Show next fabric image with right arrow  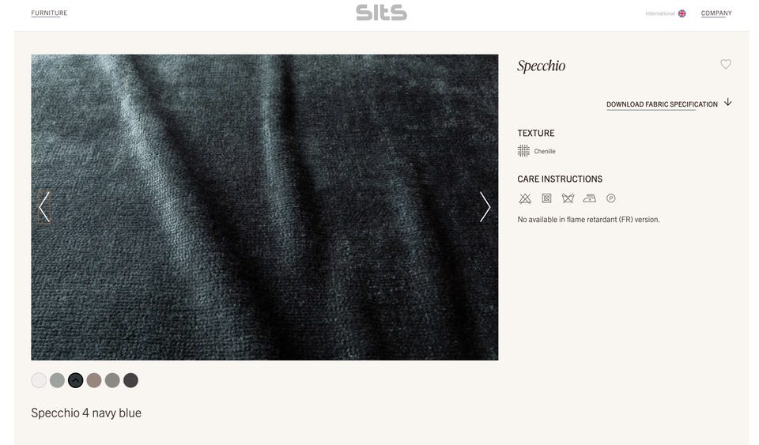(x=485, y=207)
